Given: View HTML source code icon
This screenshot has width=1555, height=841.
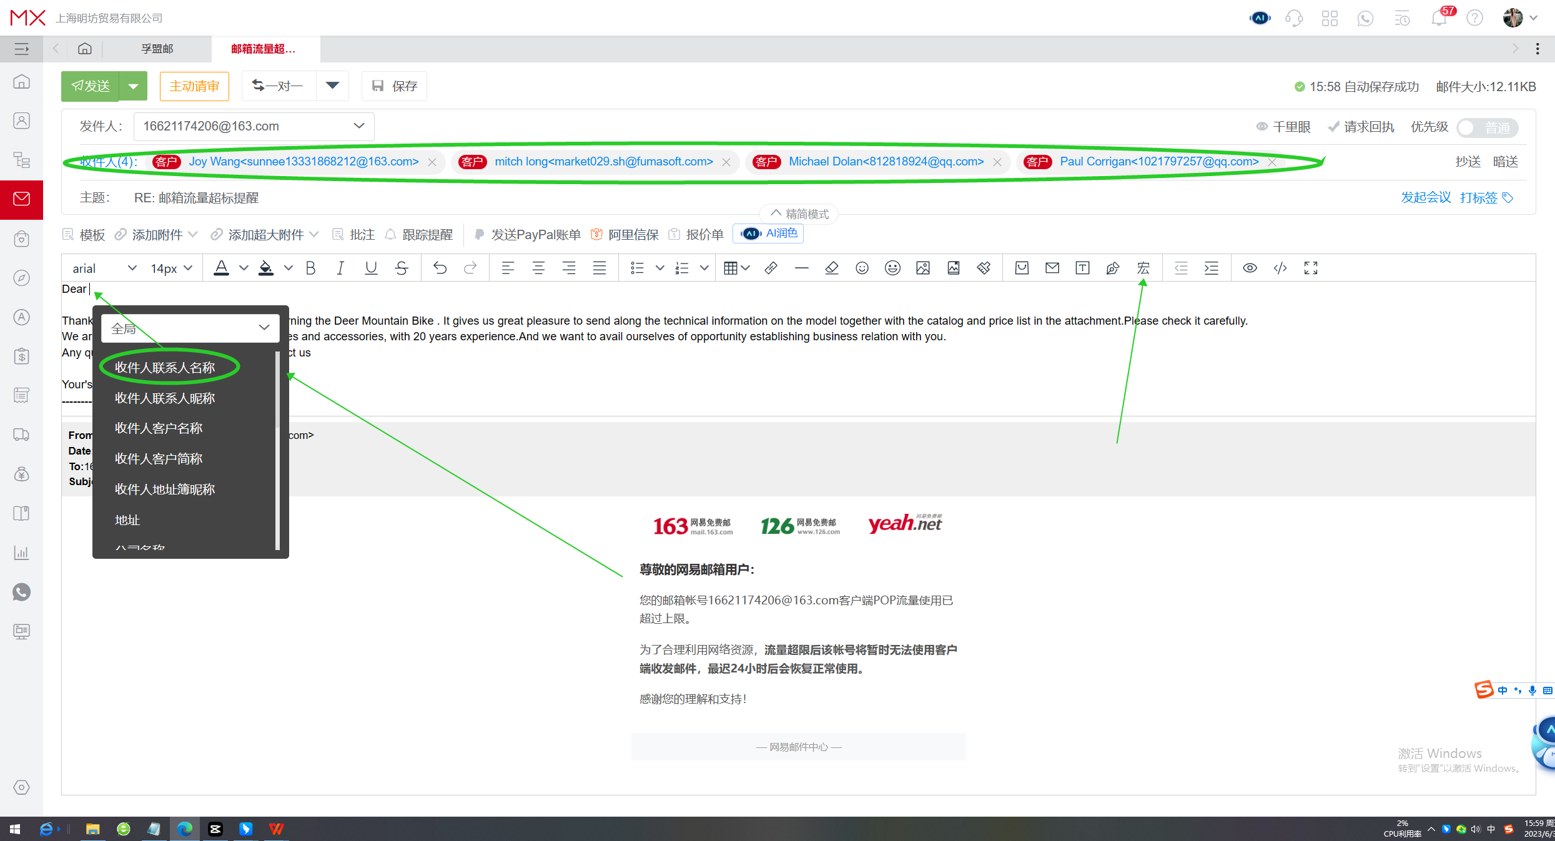Looking at the screenshot, I should point(1280,268).
